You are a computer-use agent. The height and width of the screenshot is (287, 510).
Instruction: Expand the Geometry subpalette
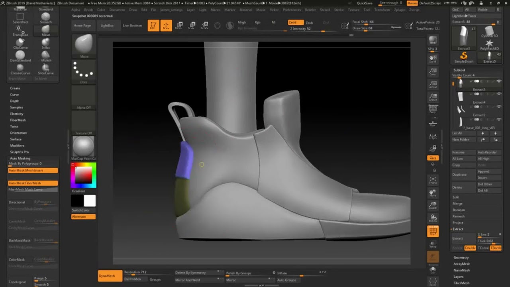click(461, 258)
